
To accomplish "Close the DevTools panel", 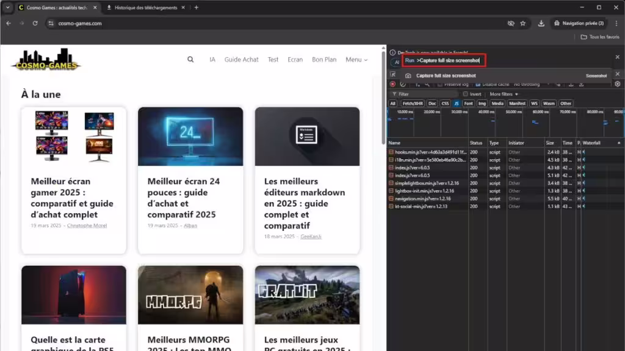I will coord(618,74).
